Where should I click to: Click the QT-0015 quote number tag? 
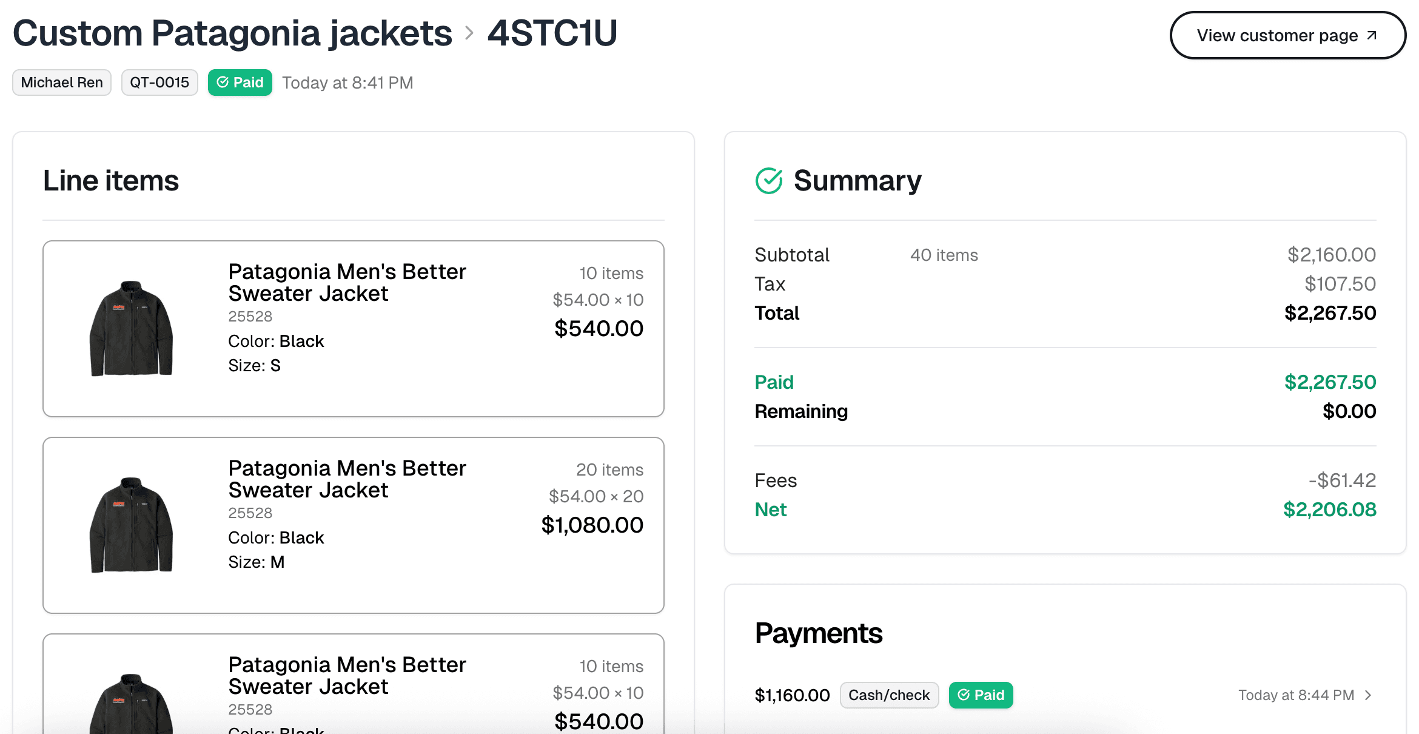[159, 82]
